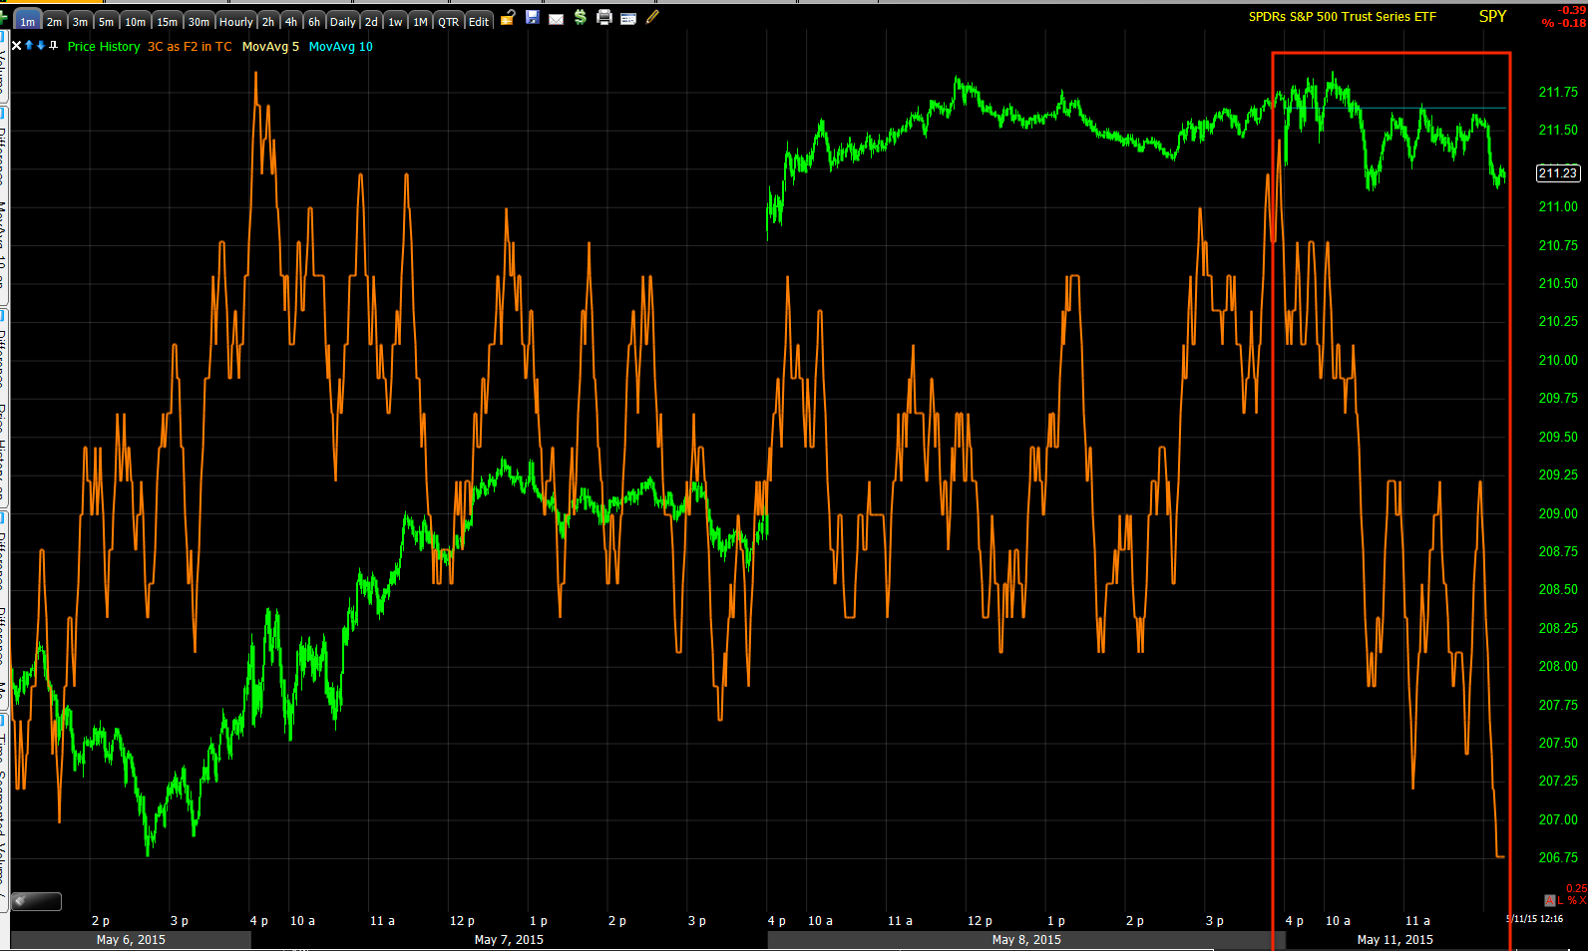Click the 211.75 price scale label
This screenshot has width=1588, height=951.
tap(1558, 93)
